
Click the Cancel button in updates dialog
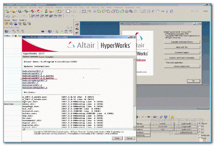point(130,138)
